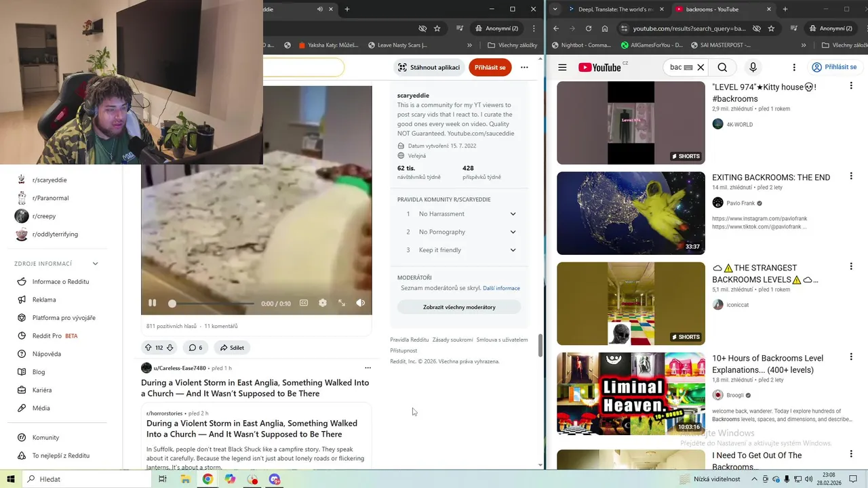Open Task View on the taskbar
This screenshot has width=868, height=488.
[163, 479]
